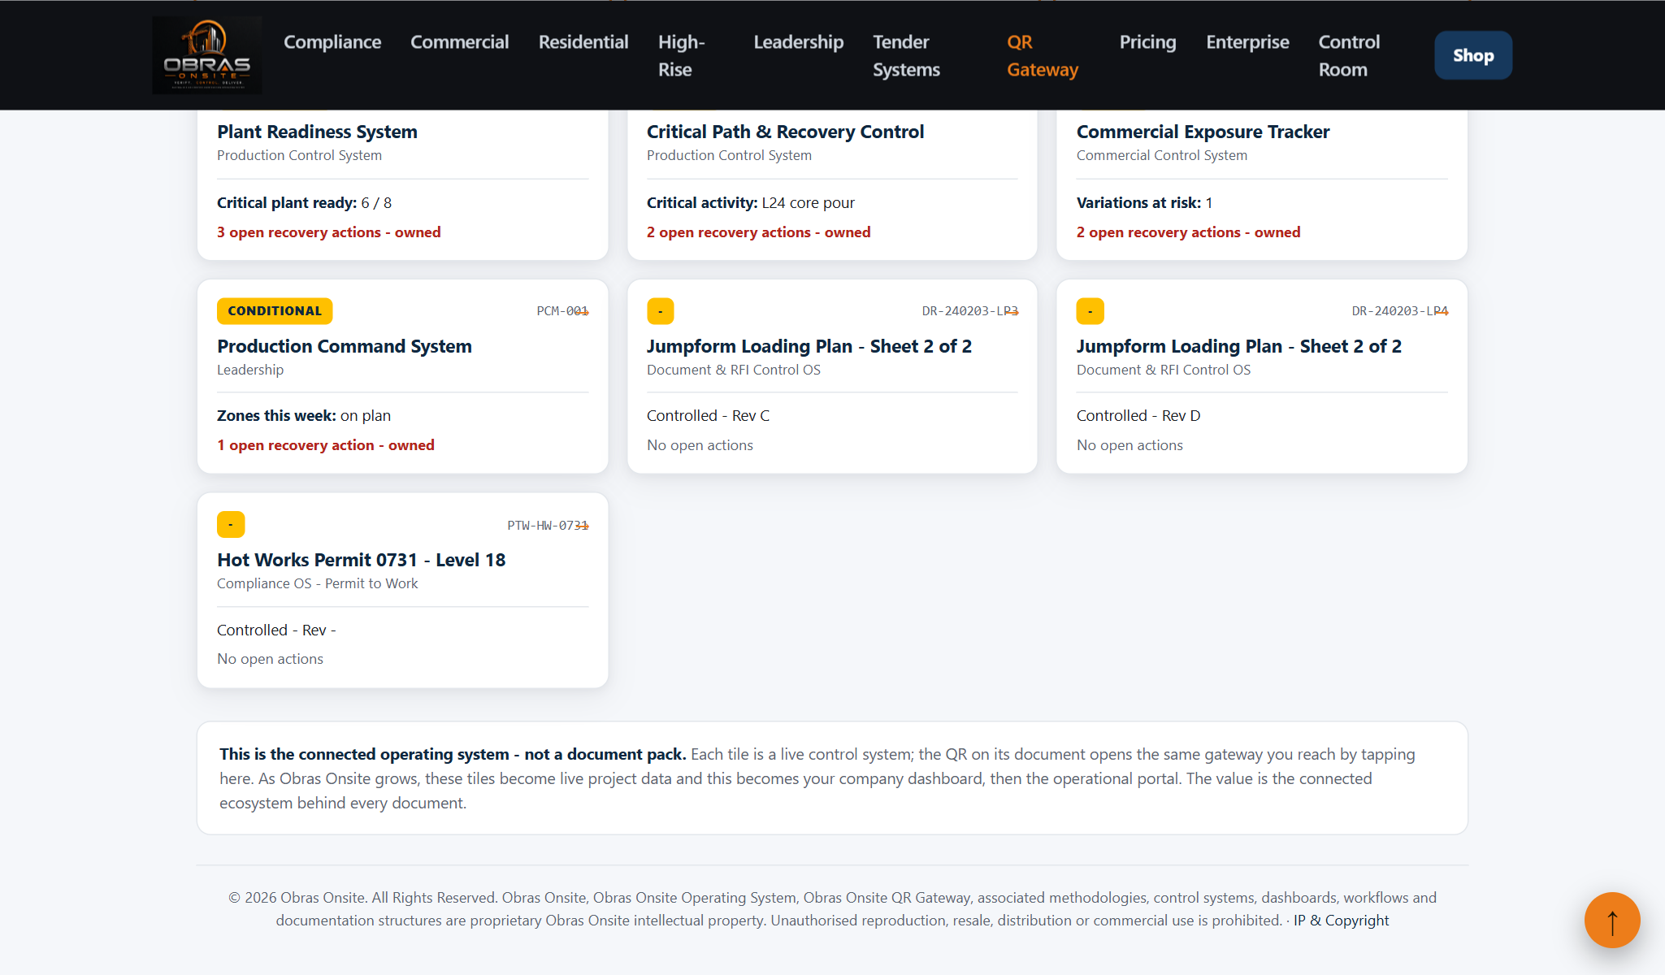
Task: Open the Production Command System tile
Action: pyautogui.click(x=402, y=376)
